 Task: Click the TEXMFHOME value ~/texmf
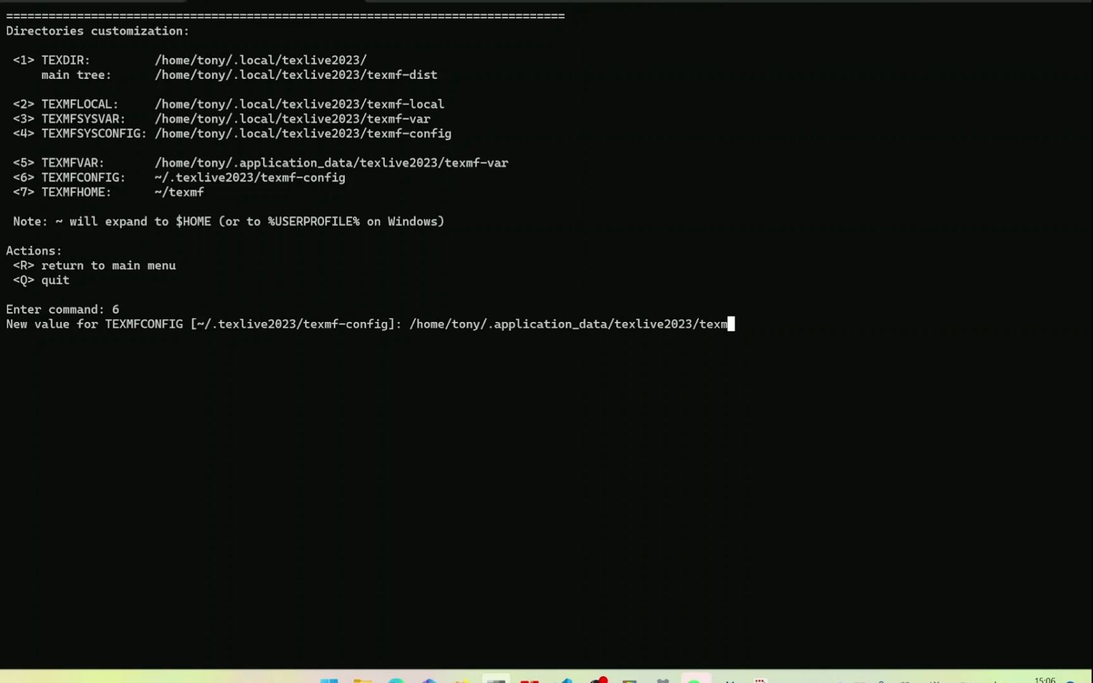pos(179,192)
